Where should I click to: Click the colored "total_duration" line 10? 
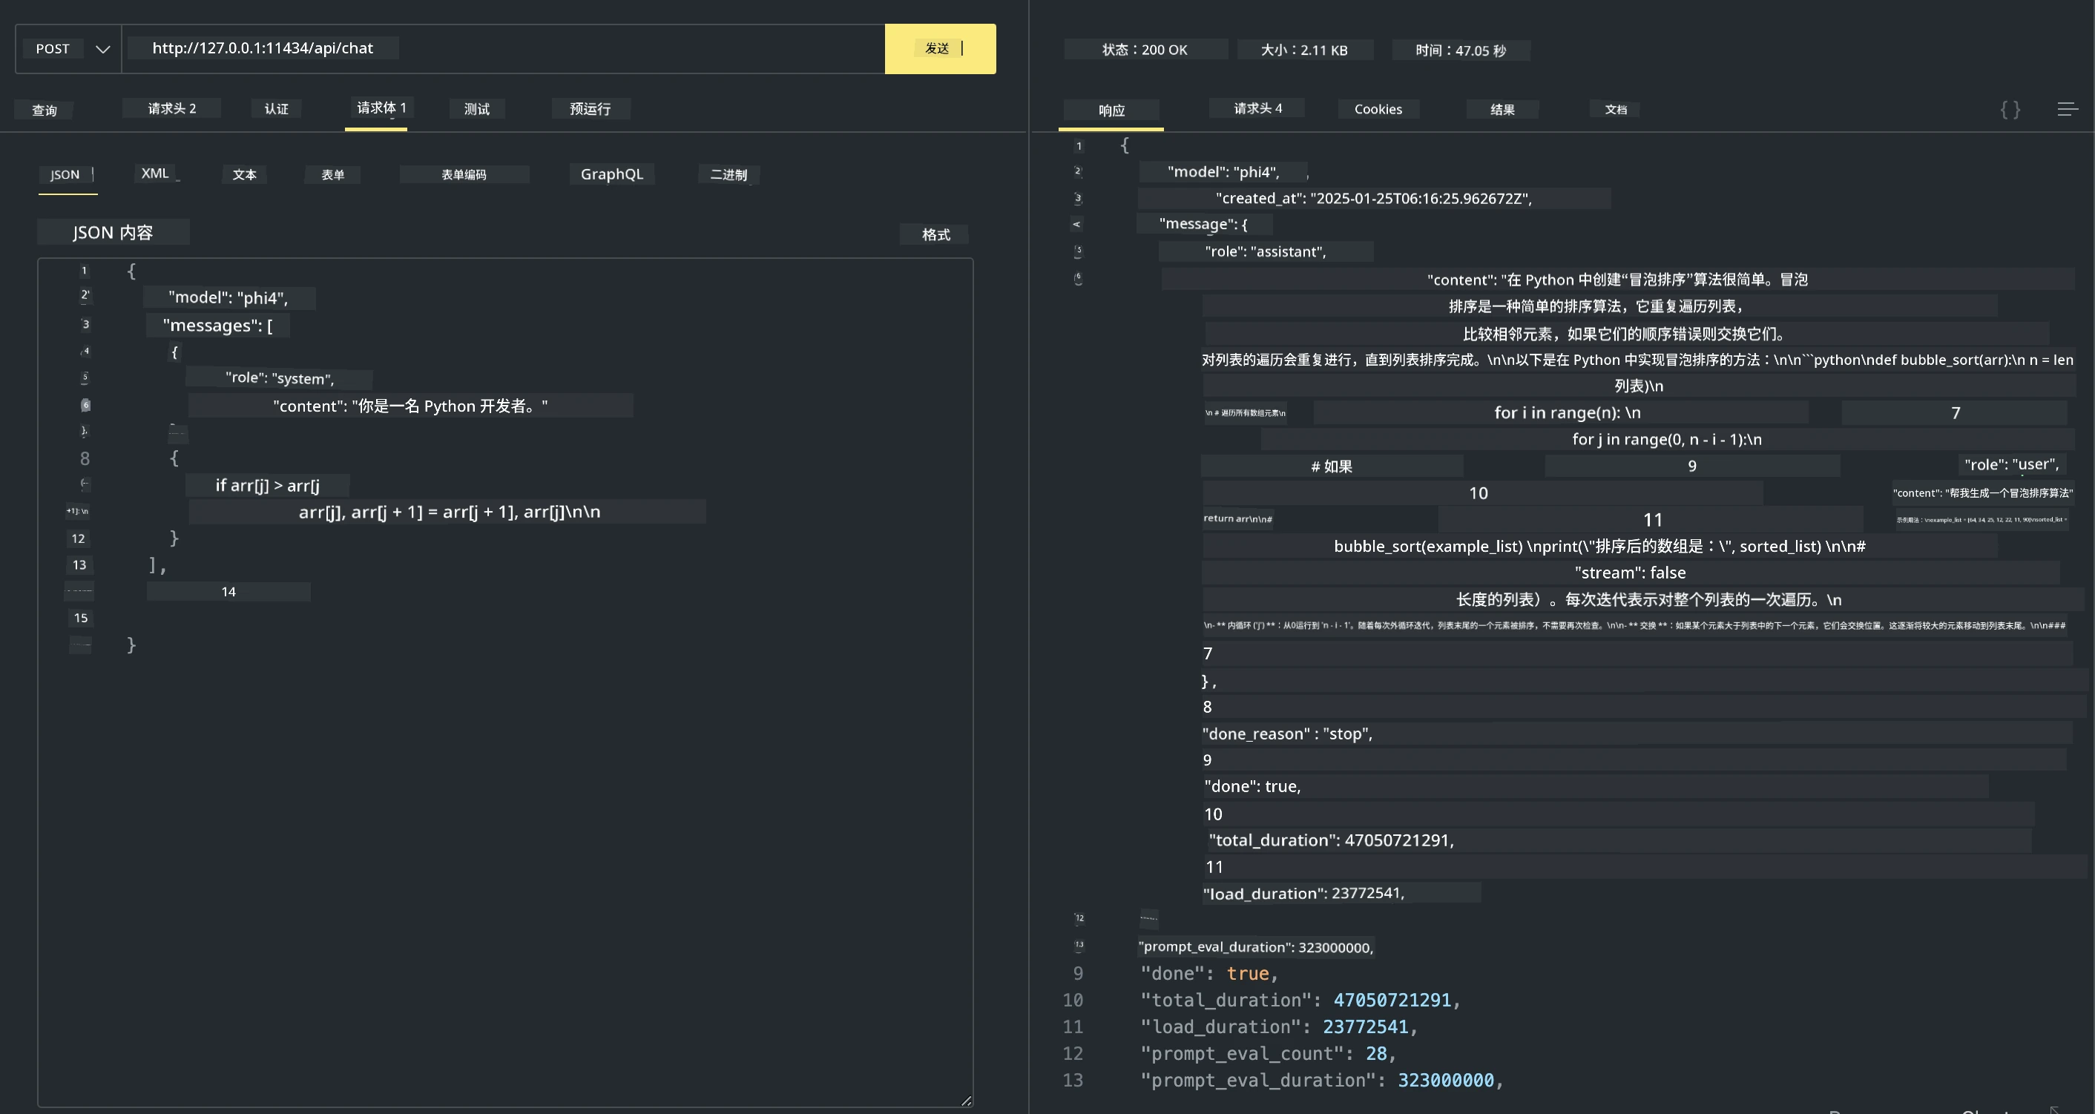click(x=1300, y=1001)
